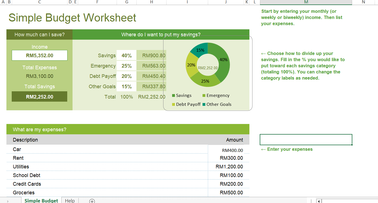Select column N header
The image size is (378, 203).
click(363, 2)
